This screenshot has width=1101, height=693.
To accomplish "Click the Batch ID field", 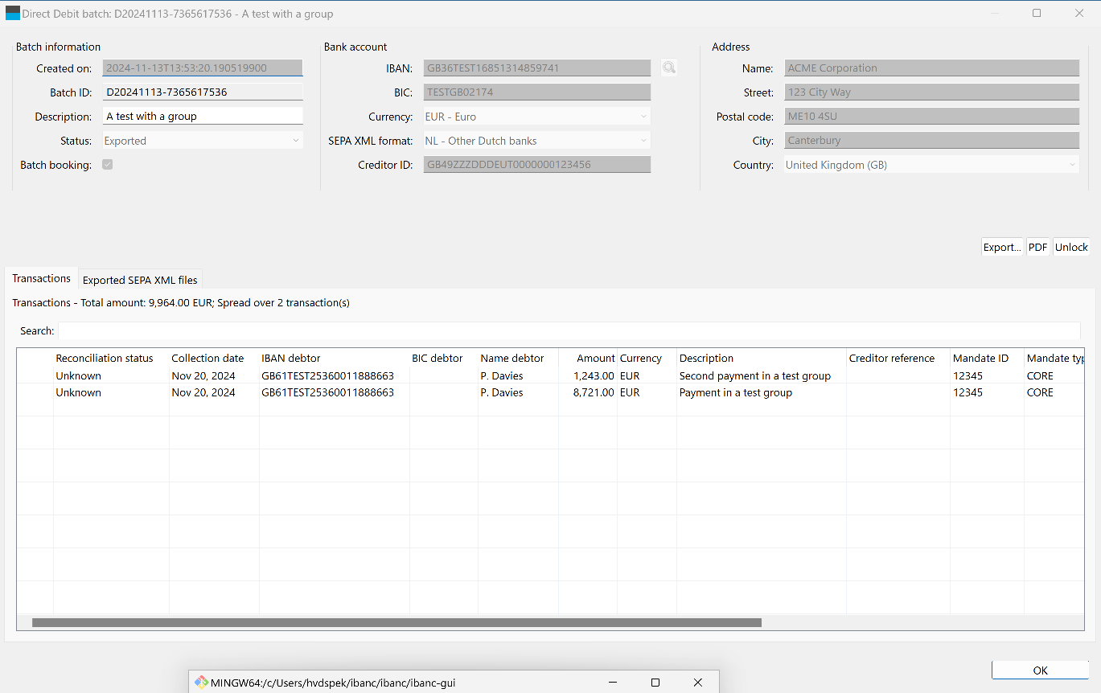I will 203,92.
